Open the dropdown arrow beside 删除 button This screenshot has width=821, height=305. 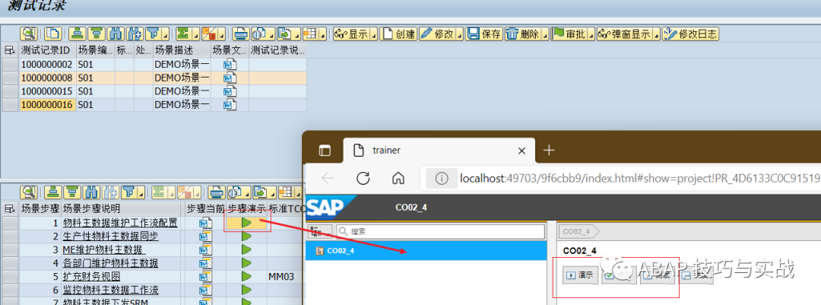(545, 34)
